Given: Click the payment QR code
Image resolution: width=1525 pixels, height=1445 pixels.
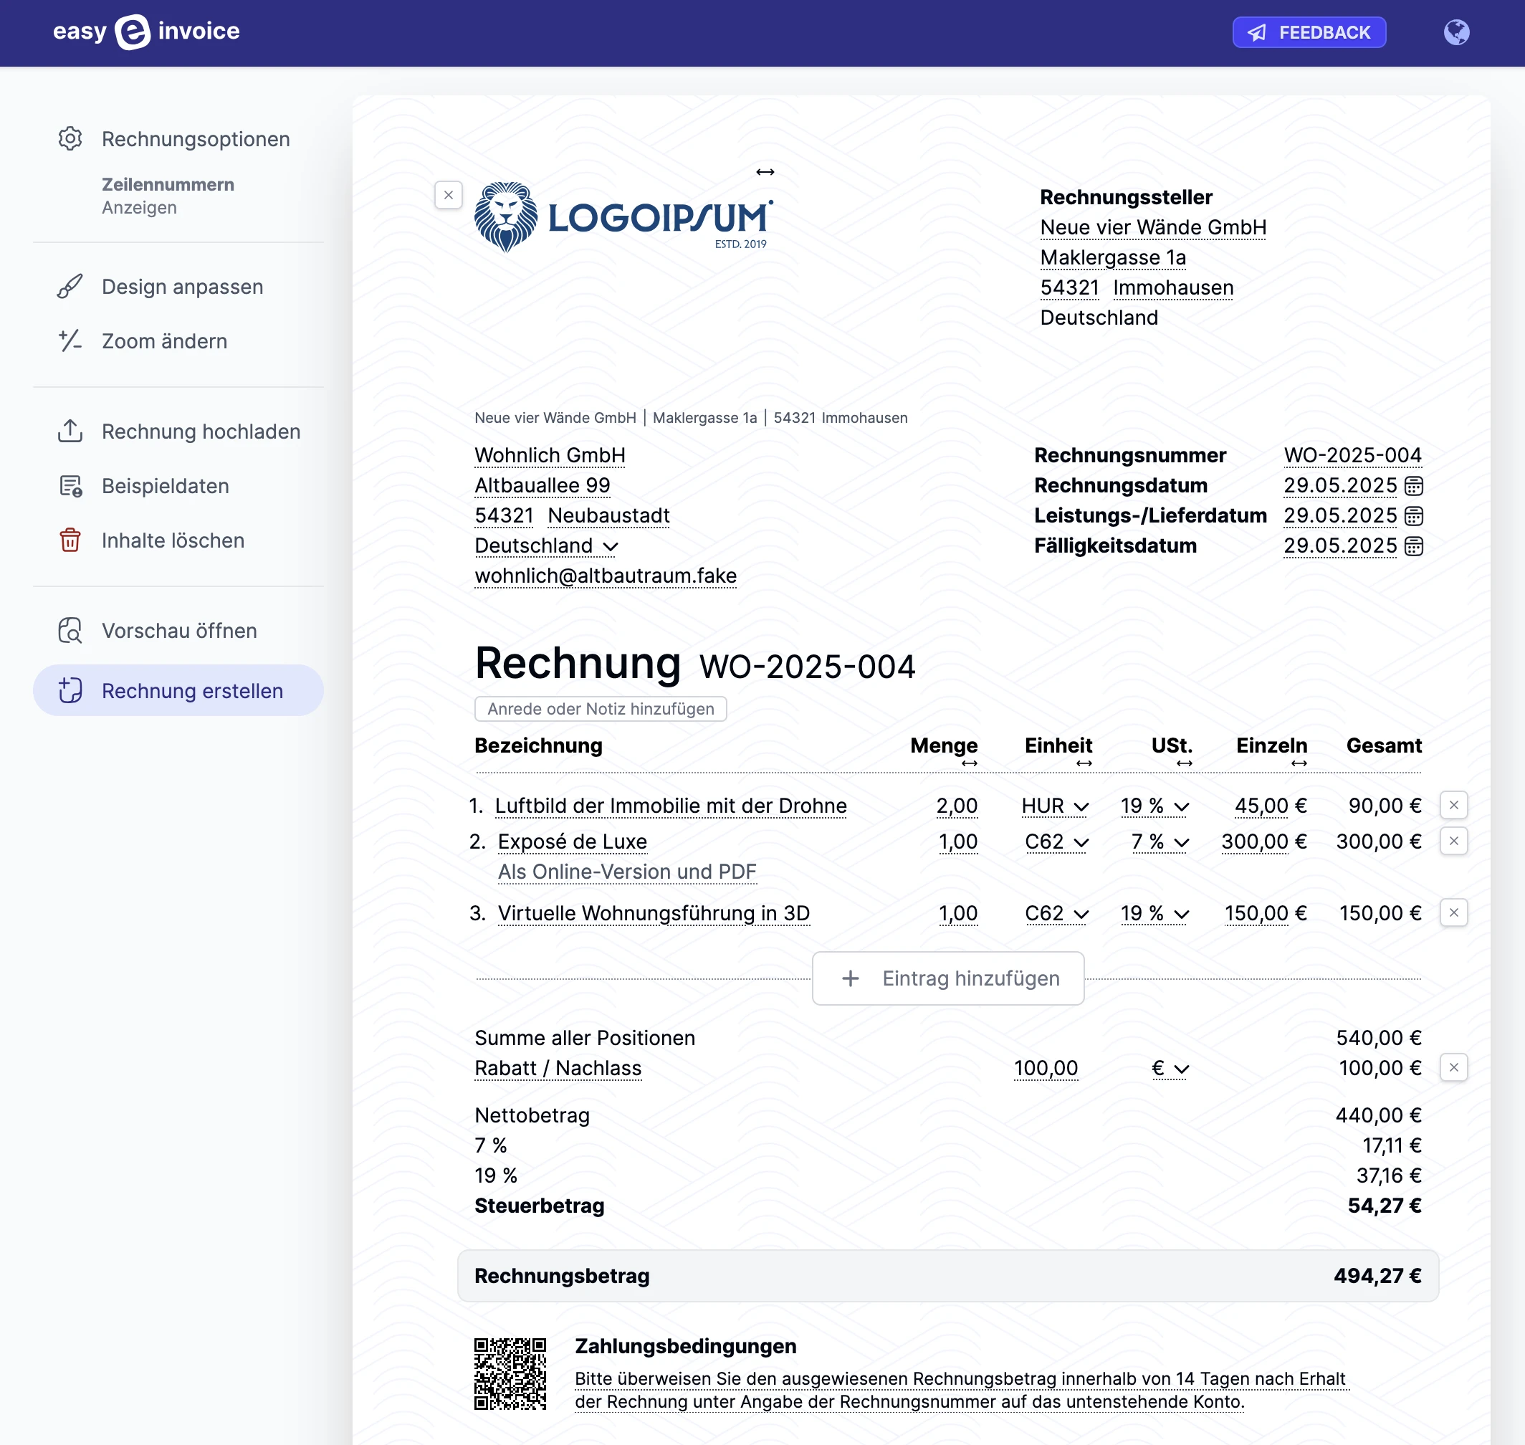Looking at the screenshot, I should (x=510, y=1373).
